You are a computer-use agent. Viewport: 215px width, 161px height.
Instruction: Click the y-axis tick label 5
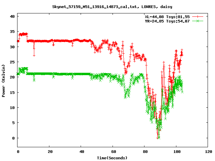point(13,123)
